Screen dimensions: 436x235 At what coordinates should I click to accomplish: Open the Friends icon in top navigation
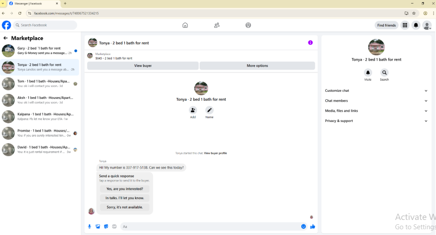point(216,25)
